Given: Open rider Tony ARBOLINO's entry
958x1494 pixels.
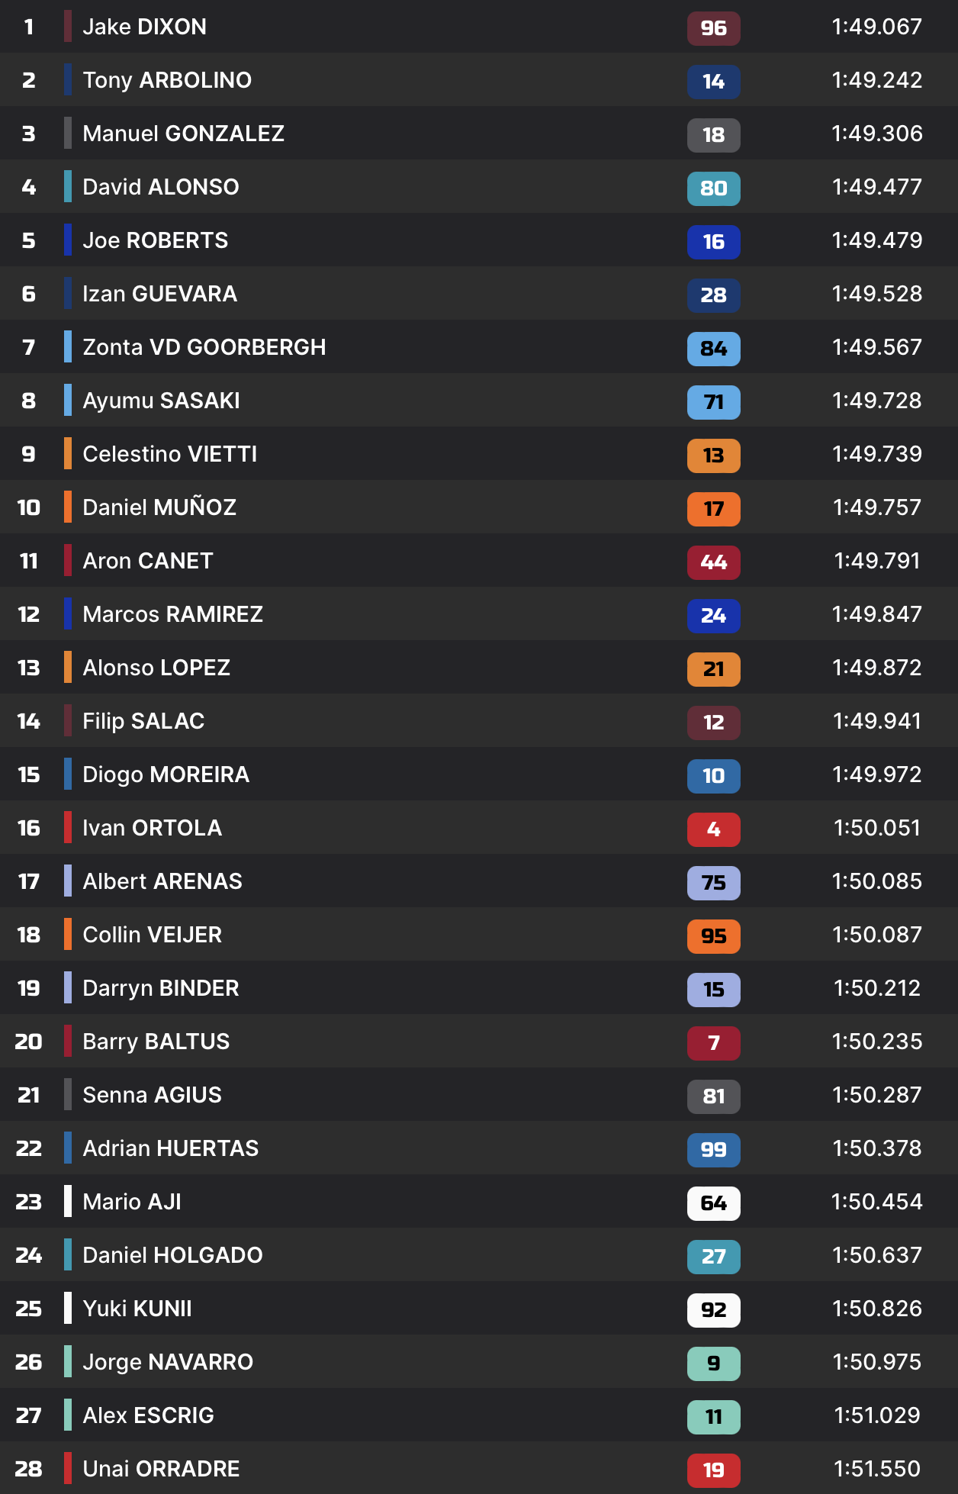Looking at the screenshot, I should (167, 80).
